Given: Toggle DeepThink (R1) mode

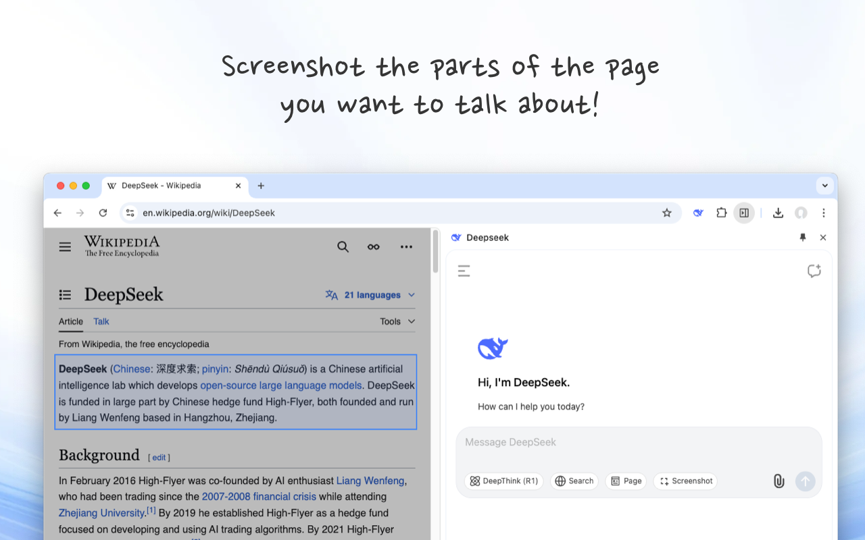Looking at the screenshot, I should (x=504, y=481).
